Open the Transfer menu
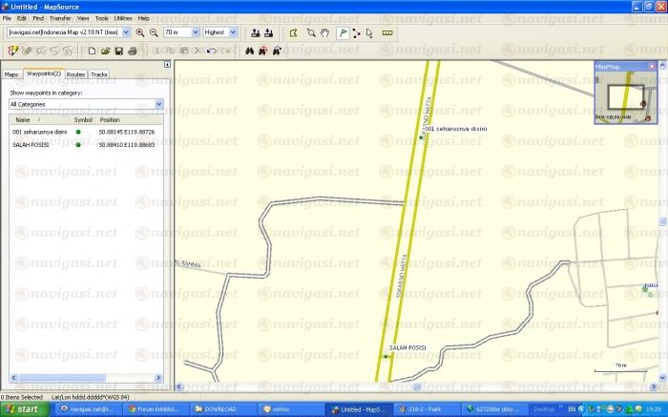 tap(60, 18)
